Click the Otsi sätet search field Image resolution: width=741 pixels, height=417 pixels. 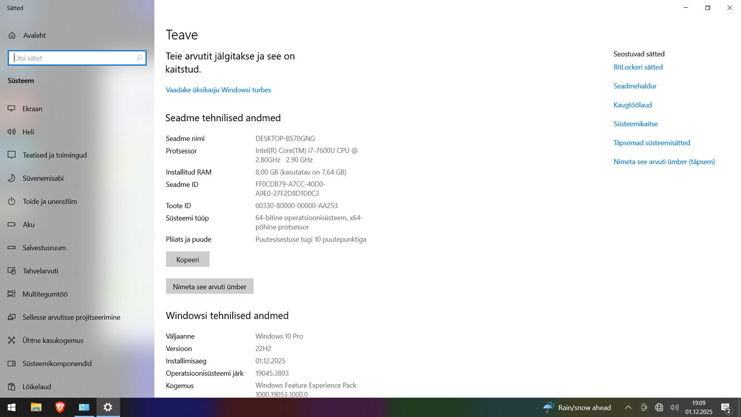(73, 58)
